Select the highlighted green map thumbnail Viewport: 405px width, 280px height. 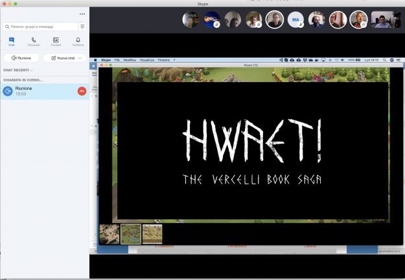(131, 234)
